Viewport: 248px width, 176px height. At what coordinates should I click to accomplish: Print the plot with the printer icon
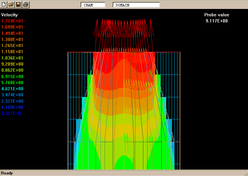point(26,4)
